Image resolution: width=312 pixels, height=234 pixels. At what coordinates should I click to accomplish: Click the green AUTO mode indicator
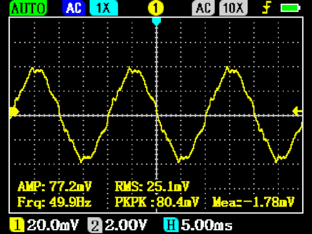(28, 8)
